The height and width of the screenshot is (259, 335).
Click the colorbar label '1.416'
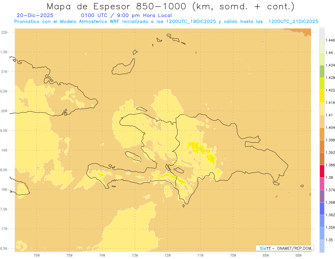(x=330, y=103)
